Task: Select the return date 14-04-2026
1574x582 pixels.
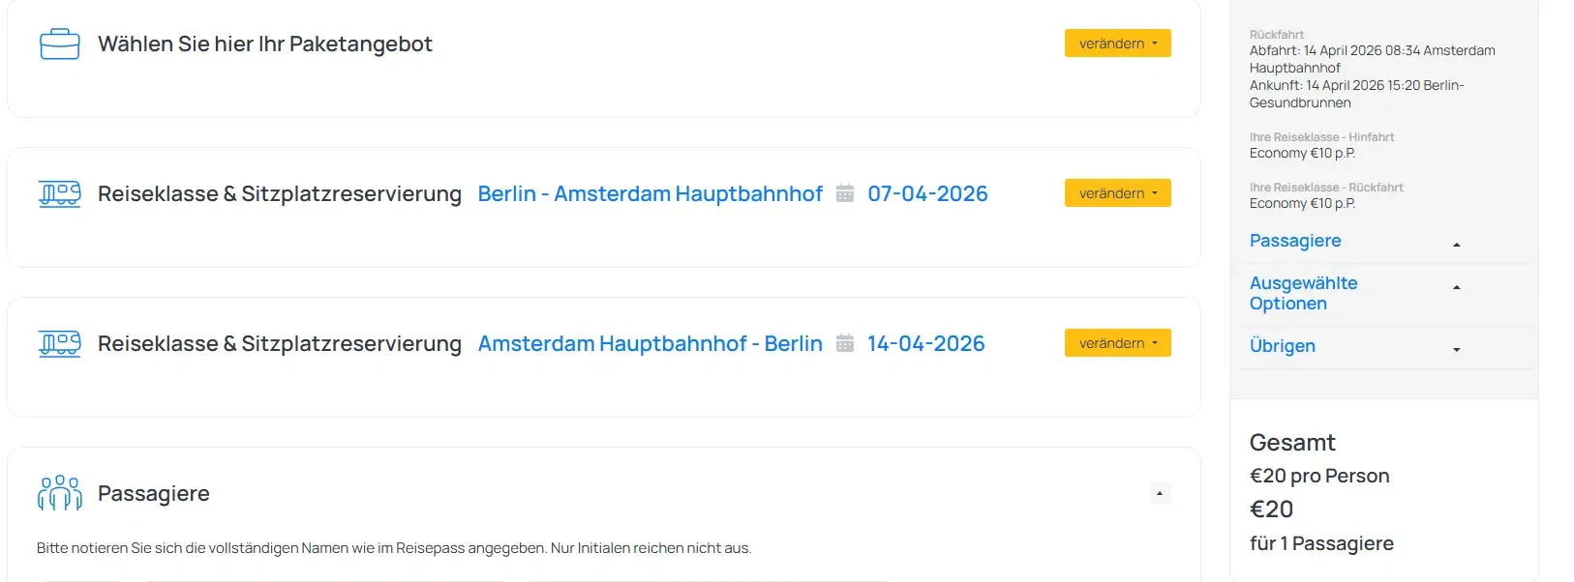Action: 925,343
